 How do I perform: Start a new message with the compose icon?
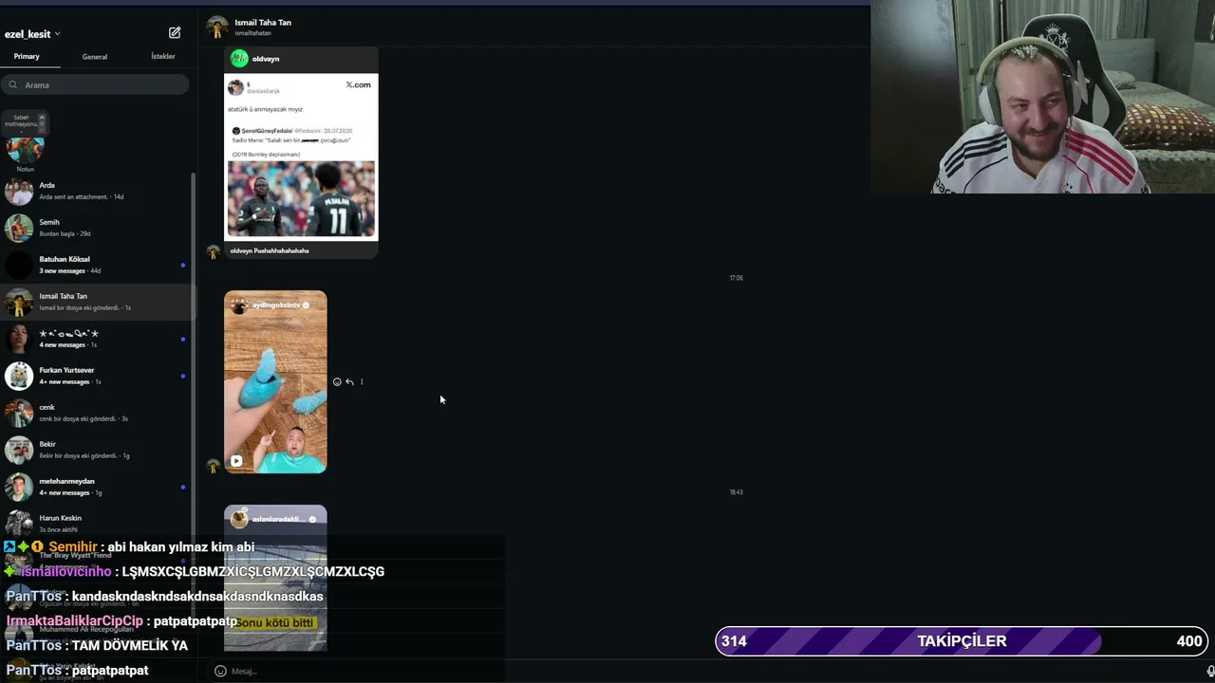click(x=175, y=33)
